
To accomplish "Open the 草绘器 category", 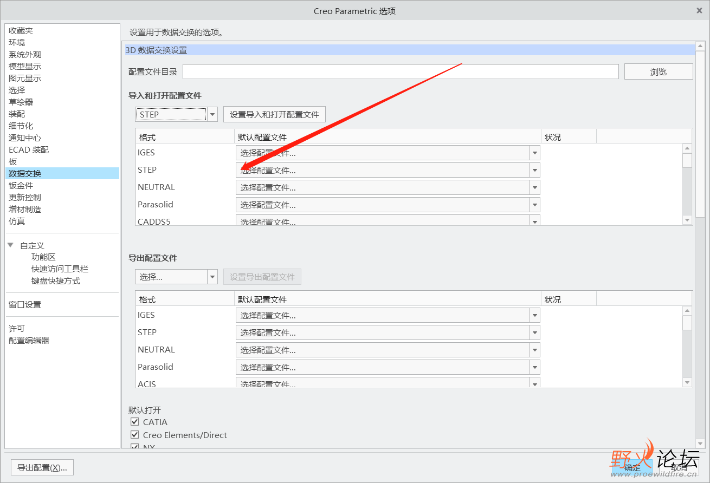I will point(21,102).
